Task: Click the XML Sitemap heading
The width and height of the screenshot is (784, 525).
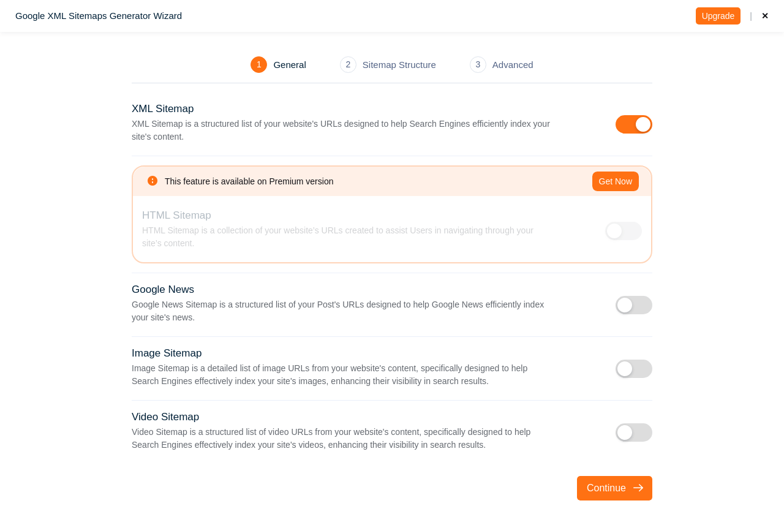Action: (x=162, y=109)
